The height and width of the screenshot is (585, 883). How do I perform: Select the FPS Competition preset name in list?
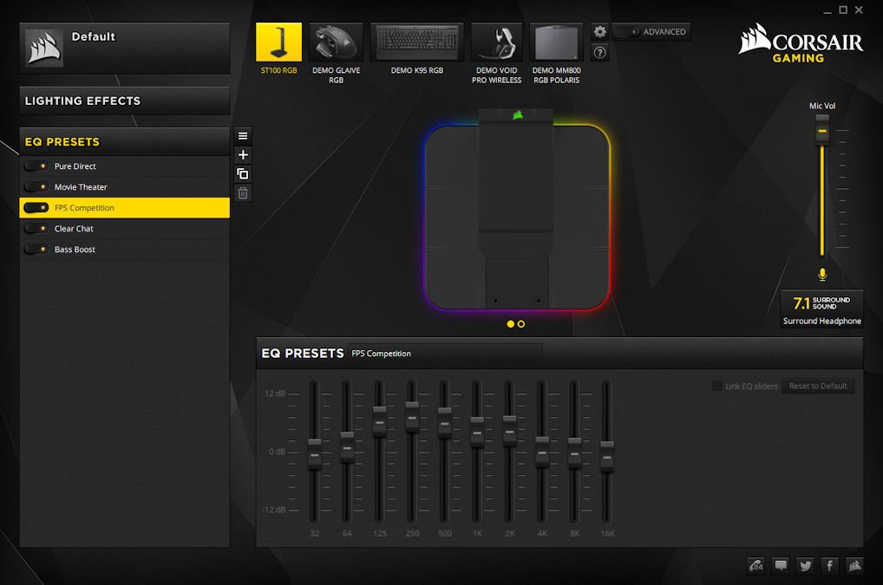[x=84, y=208]
